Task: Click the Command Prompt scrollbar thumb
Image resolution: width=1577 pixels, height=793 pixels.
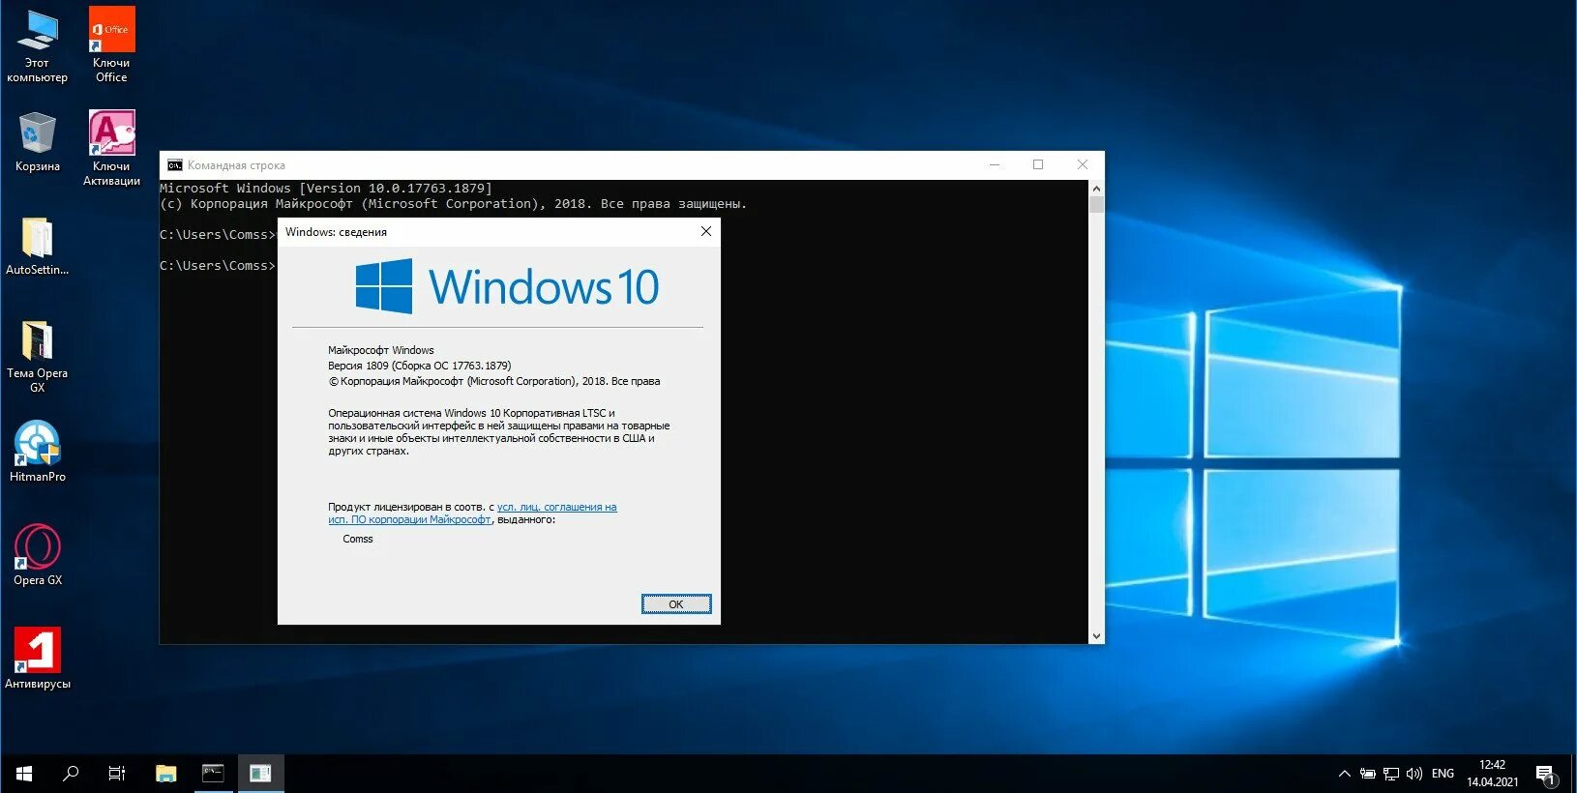Action: tap(1096, 204)
